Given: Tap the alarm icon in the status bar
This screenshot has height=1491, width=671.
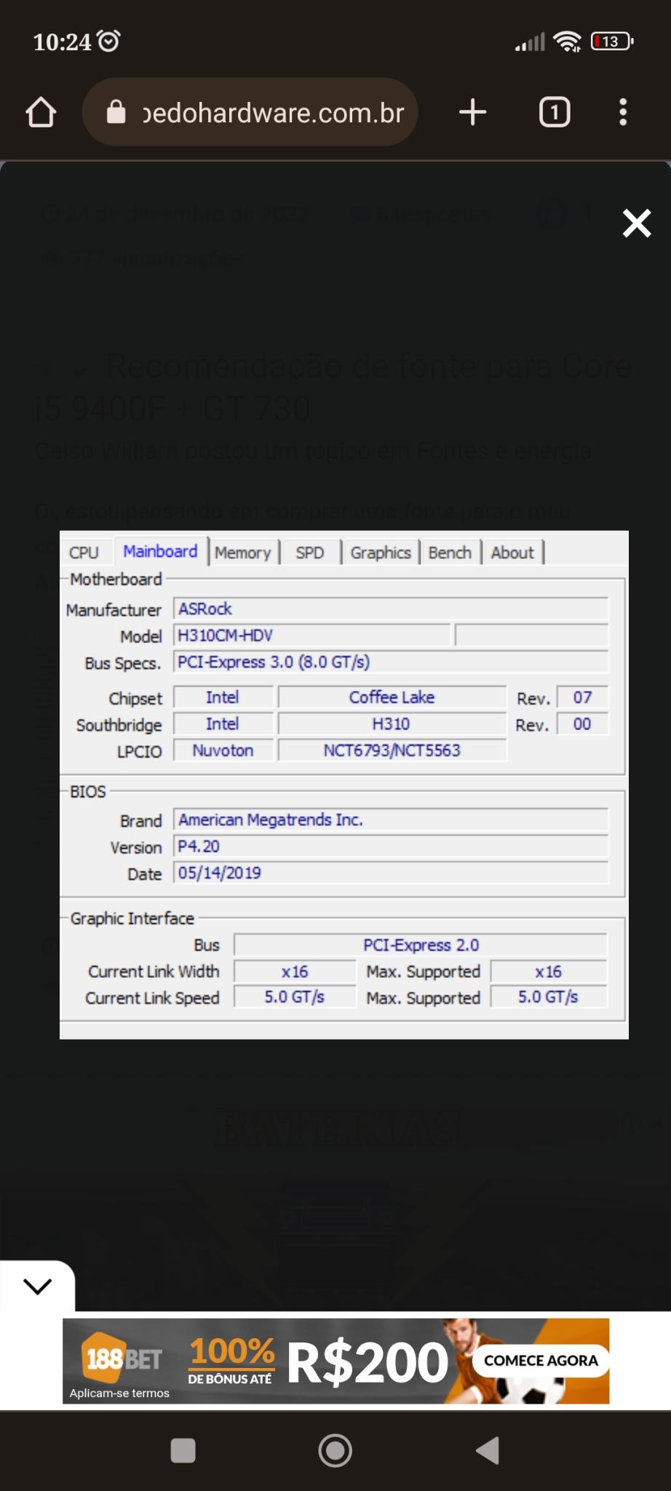Looking at the screenshot, I should pos(108,41).
